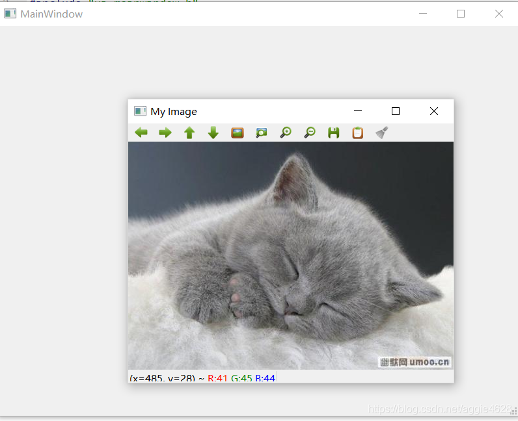Minimize the My Image window
This screenshot has width=518, height=421.
point(358,111)
